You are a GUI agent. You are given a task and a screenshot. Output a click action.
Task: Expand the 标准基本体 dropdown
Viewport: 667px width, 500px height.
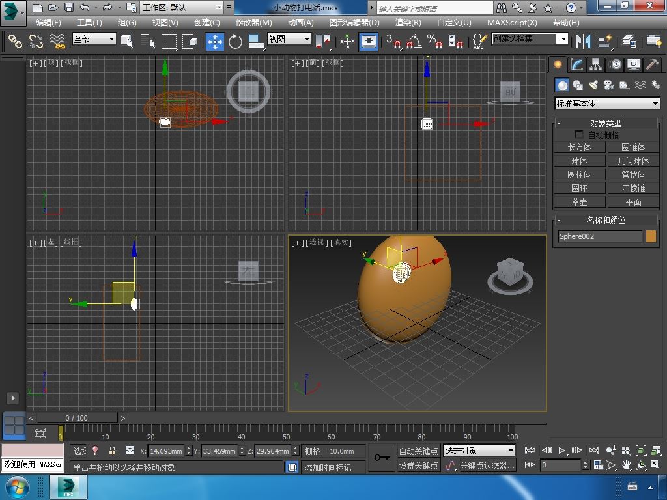(606, 104)
